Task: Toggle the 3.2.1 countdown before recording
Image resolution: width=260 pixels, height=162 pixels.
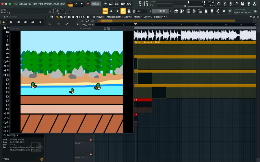Action: tap(117, 4)
